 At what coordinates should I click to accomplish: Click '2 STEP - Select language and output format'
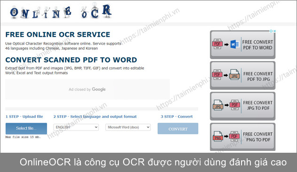(95, 117)
